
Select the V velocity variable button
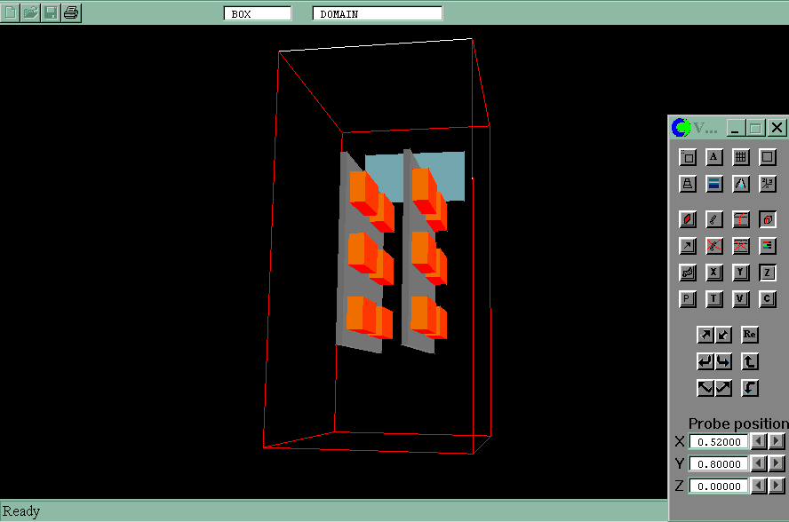741,299
